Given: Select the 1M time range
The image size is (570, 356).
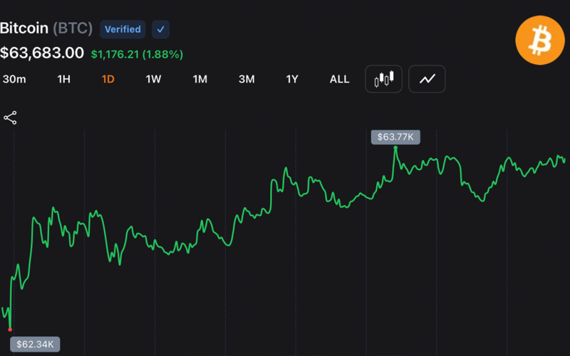Looking at the screenshot, I should click(200, 79).
